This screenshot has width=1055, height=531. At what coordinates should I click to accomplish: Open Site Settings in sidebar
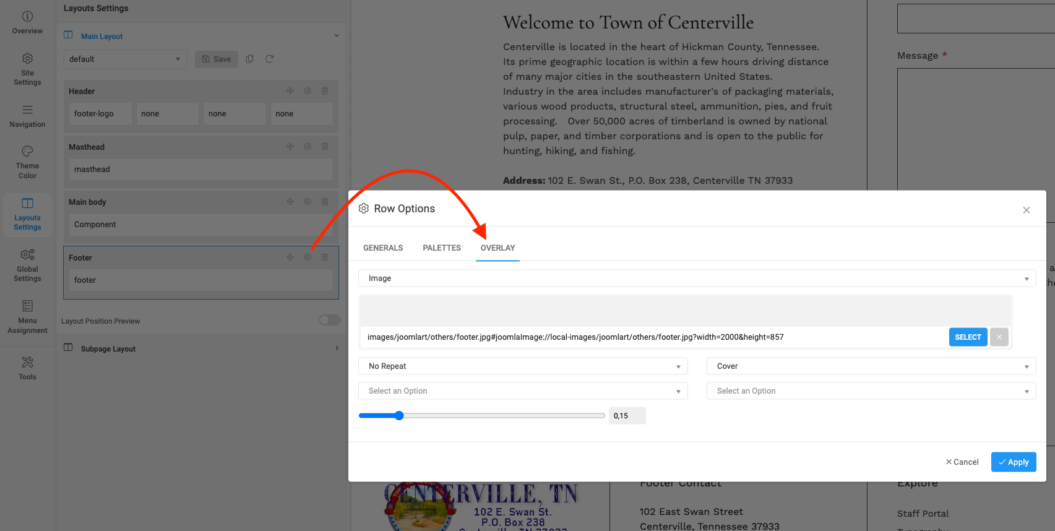click(x=27, y=69)
